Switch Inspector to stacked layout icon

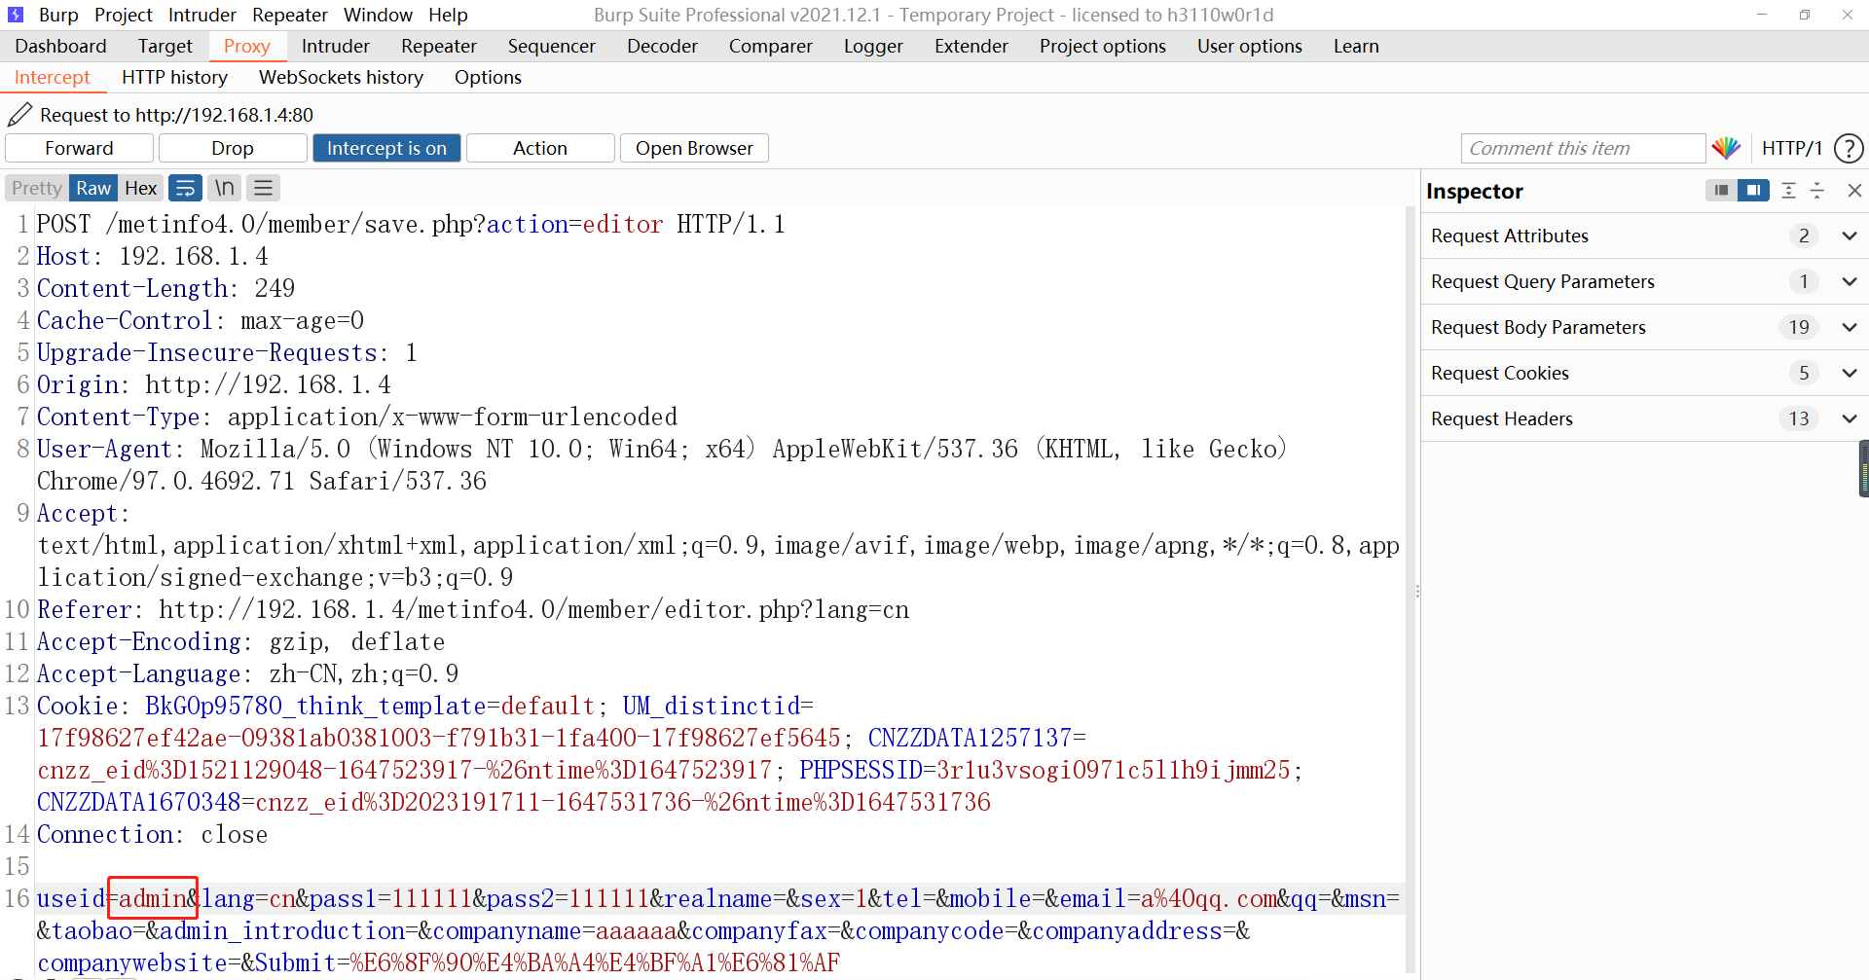(1721, 191)
